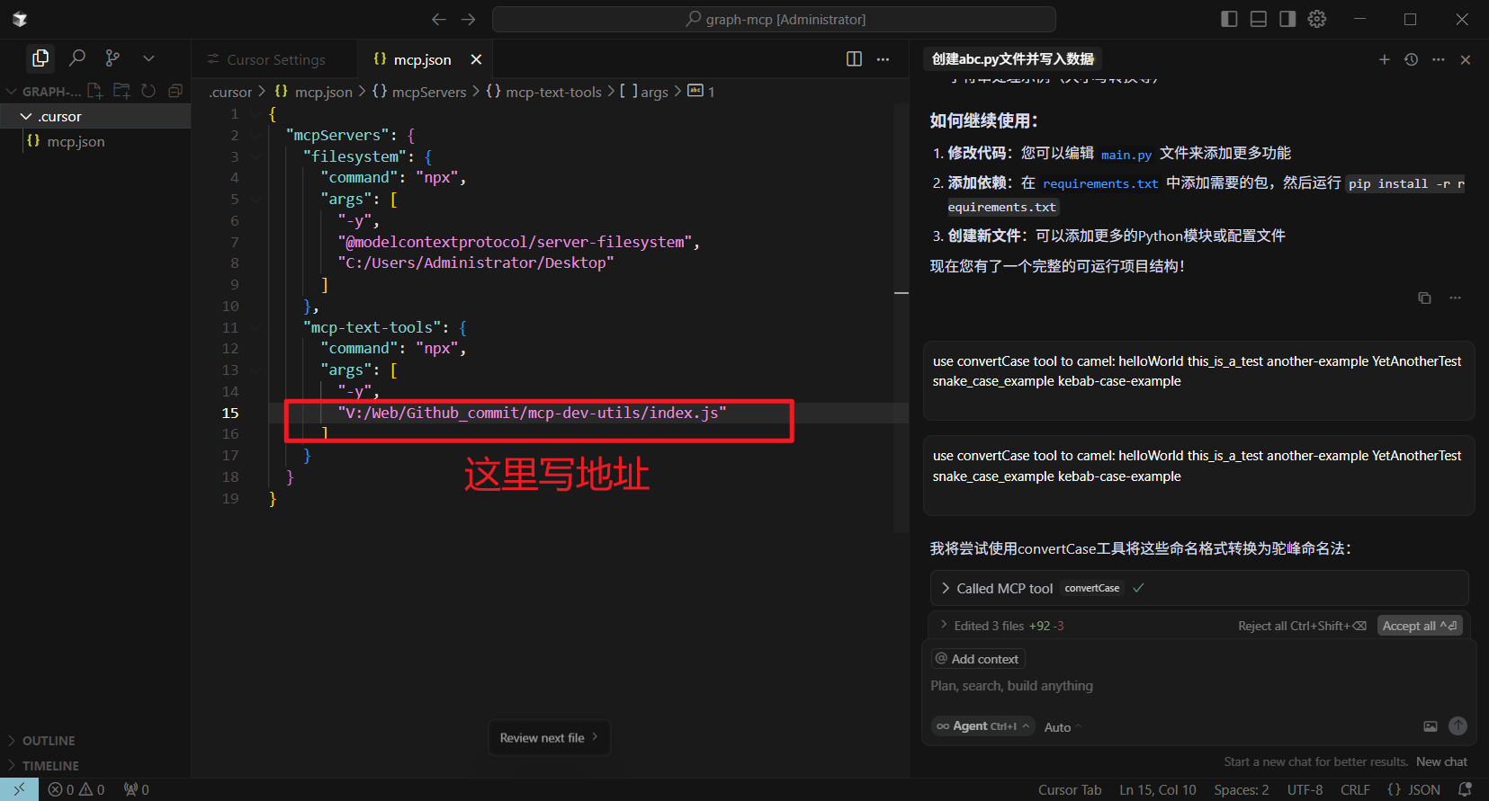
Task: Open notifications bell in status bar
Action: [1466, 789]
